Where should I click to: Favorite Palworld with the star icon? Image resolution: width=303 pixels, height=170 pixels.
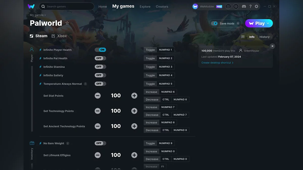67,23
